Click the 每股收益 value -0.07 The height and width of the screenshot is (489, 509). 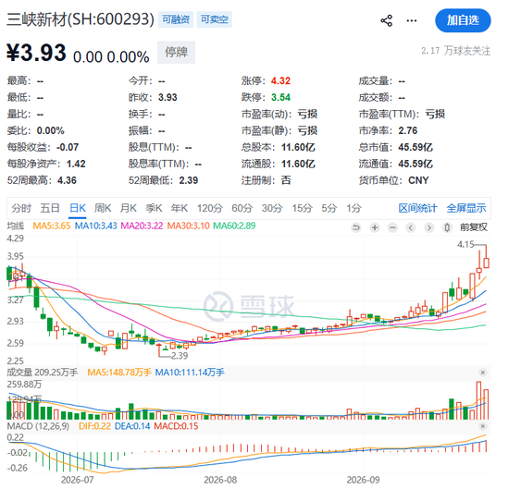pos(68,147)
